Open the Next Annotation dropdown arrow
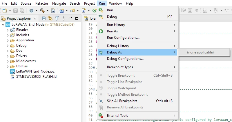232x122 pixels. click(x=210, y=10)
